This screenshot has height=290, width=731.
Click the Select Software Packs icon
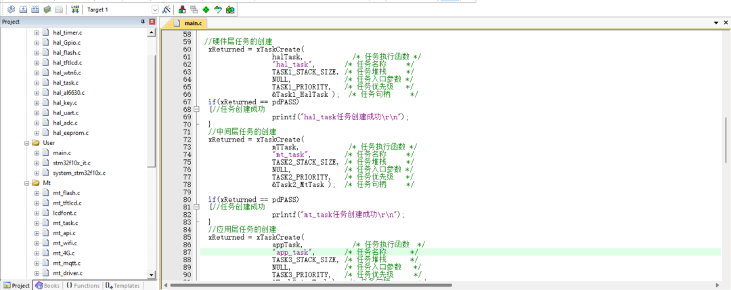tap(218, 9)
